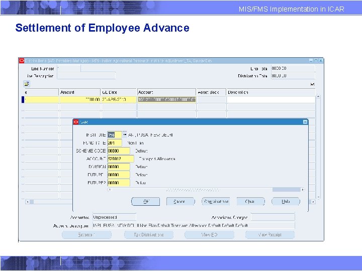This screenshot has height=271, width=362.
Task: Click the Accounted status field showing Unprocessed
Action: 114,217
